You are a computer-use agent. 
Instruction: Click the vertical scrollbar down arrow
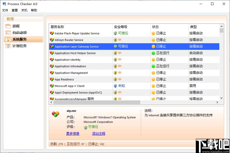coord(221,98)
